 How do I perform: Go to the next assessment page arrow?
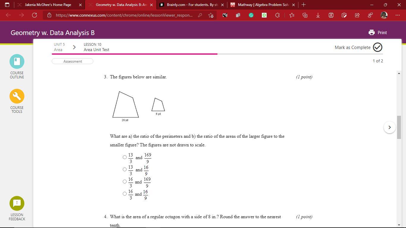[x=389, y=127]
